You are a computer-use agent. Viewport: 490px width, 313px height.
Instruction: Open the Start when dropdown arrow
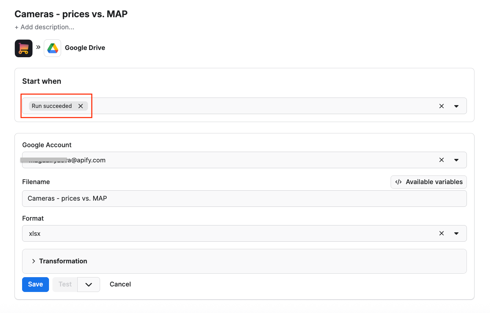coord(456,106)
